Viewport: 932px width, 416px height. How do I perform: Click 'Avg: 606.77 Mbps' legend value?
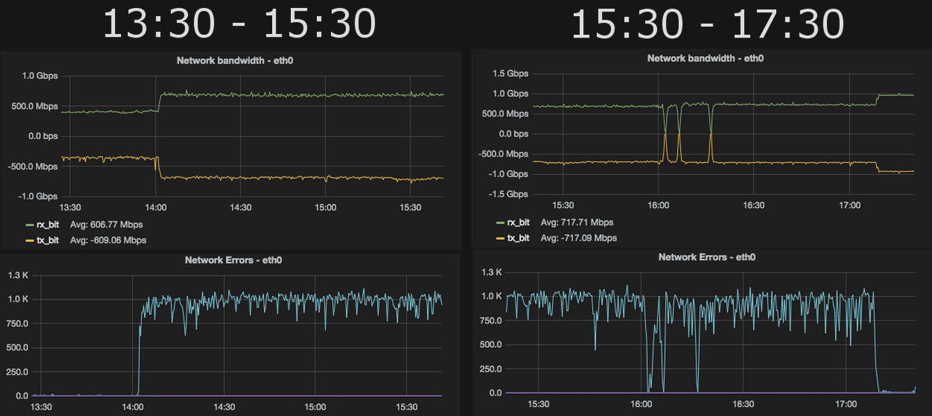pos(106,225)
